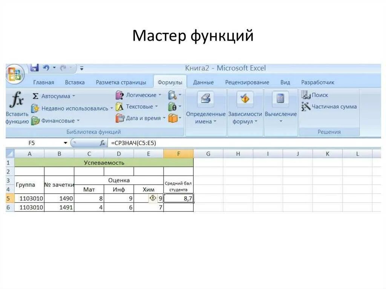Select column K header
Viewport: 386px width, 289px height.
pyautogui.click(x=328, y=154)
